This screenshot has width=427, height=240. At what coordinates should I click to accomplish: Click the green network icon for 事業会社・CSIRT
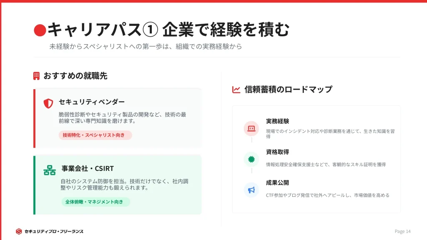[49, 170]
